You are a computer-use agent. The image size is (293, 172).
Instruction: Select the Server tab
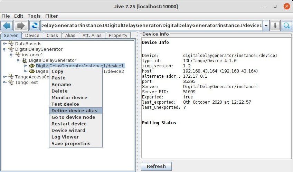[11, 35]
